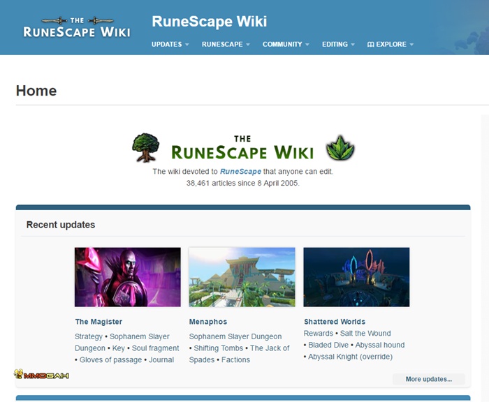The image size is (489, 402).
Task: Open the RUNESCAPE menu
Action: pos(226,44)
